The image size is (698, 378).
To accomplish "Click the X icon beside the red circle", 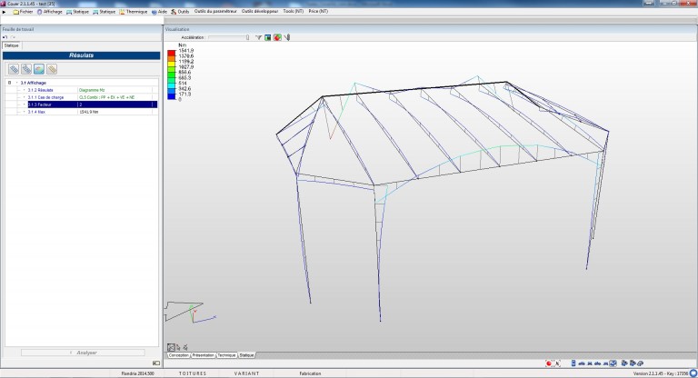I will click(x=557, y=363).
